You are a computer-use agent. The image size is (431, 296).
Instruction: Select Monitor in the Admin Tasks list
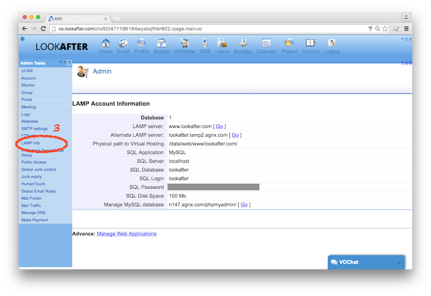pos(28,85)
